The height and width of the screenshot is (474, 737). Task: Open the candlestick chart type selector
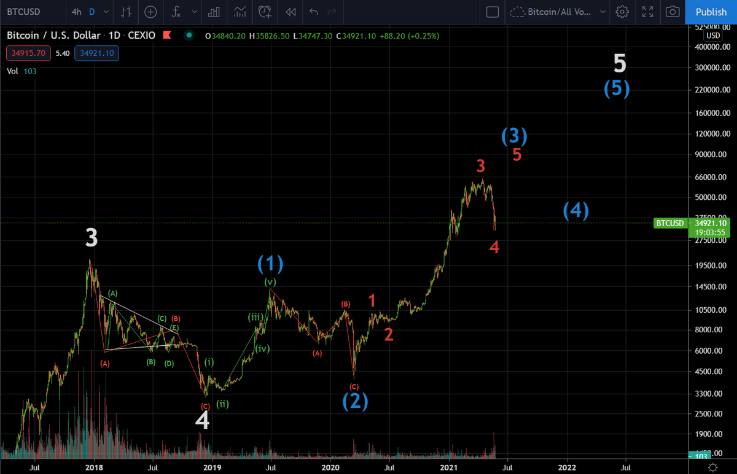coord(126,12)
